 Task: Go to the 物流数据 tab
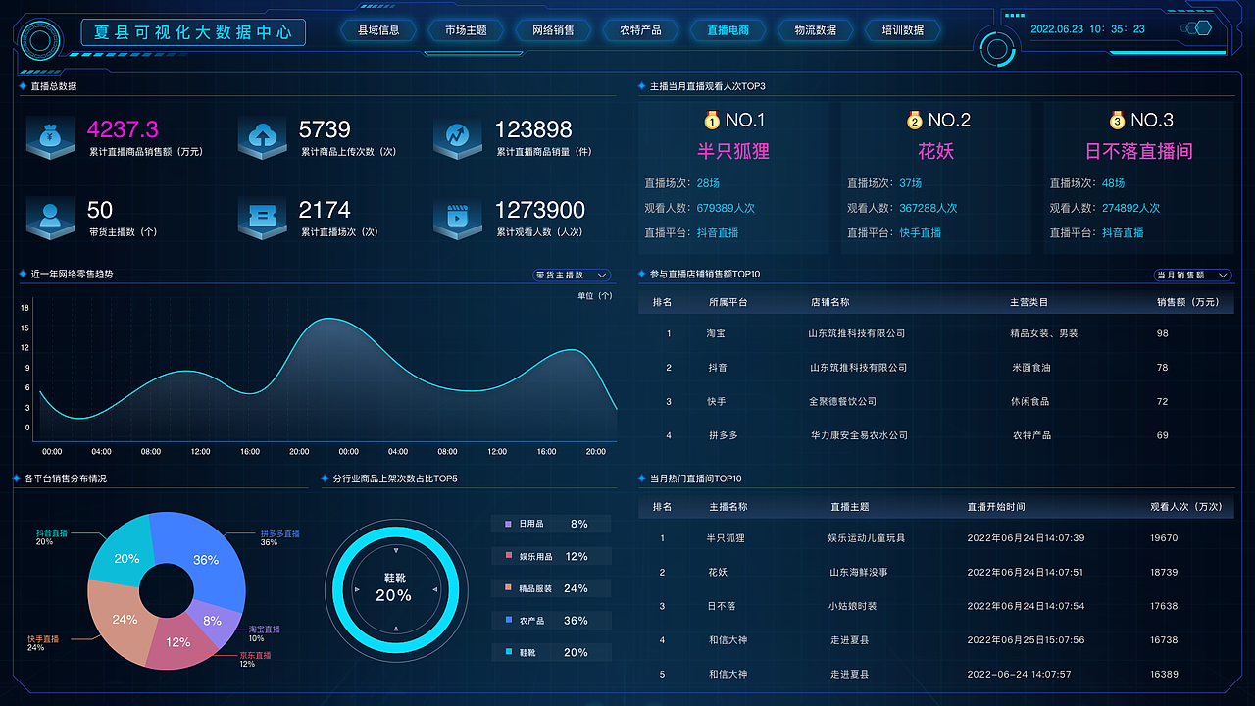[x=816, y=30]
